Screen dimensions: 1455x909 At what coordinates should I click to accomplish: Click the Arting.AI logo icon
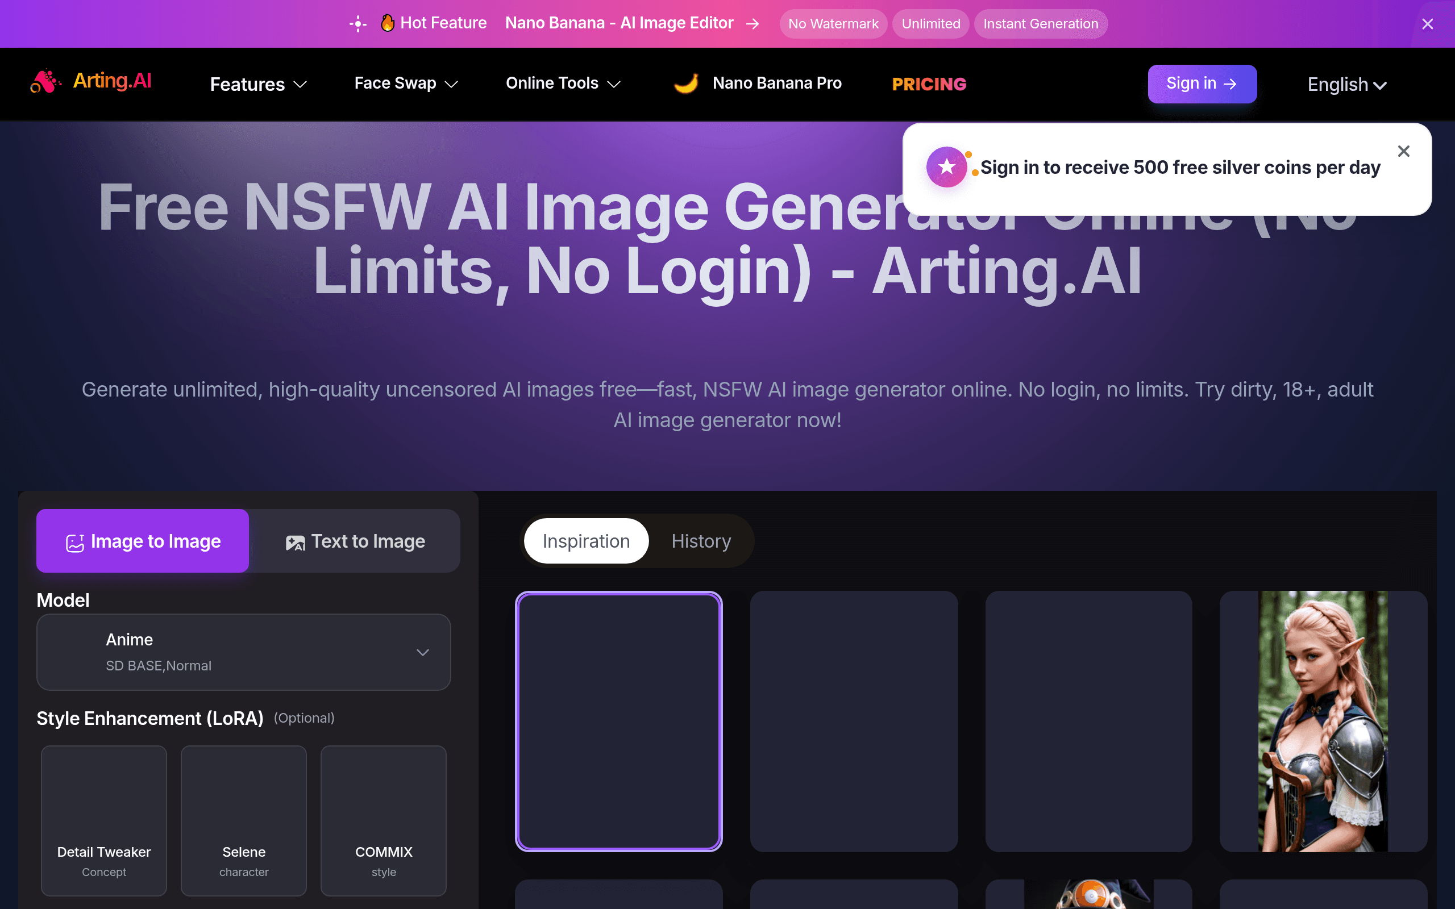click(45, 82)
